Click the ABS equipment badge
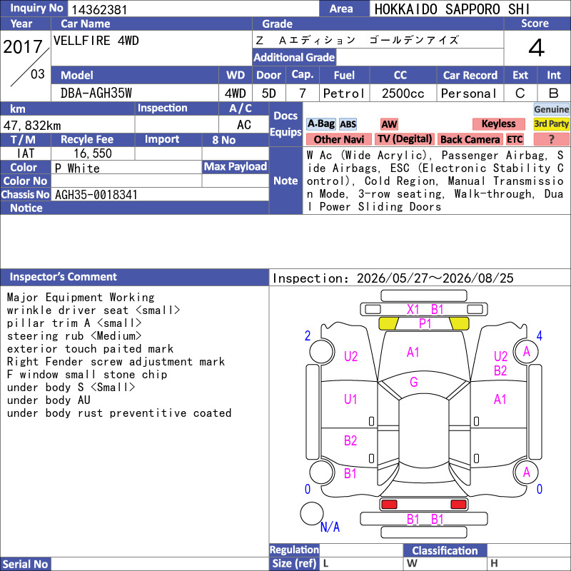The height and width of the screenshot is (571, 571). [x=348, y=124]
